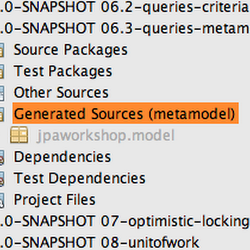This screenshot has width=250, height=250.
Task: Select the Test Packages label
Action: (63, 72)
